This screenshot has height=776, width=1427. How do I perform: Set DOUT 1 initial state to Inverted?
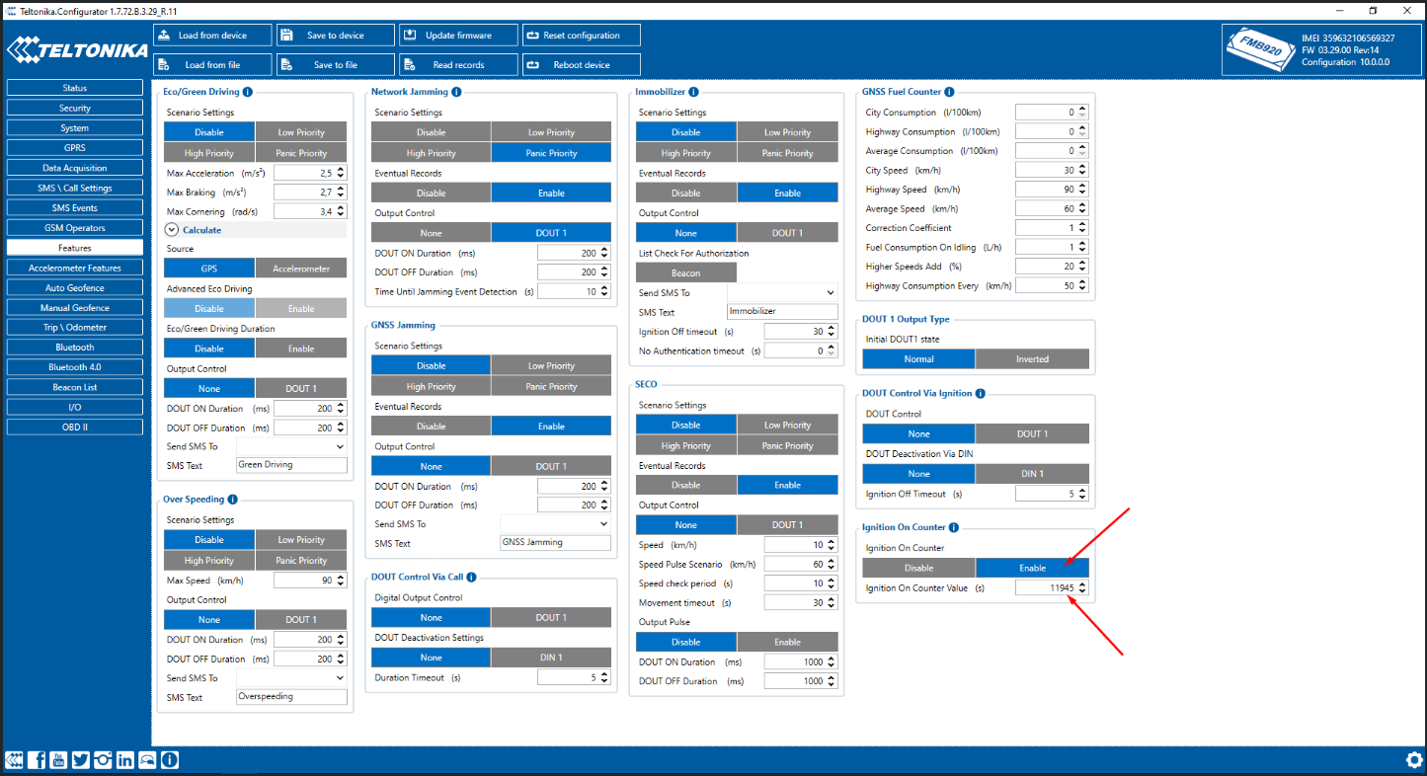1032,359
